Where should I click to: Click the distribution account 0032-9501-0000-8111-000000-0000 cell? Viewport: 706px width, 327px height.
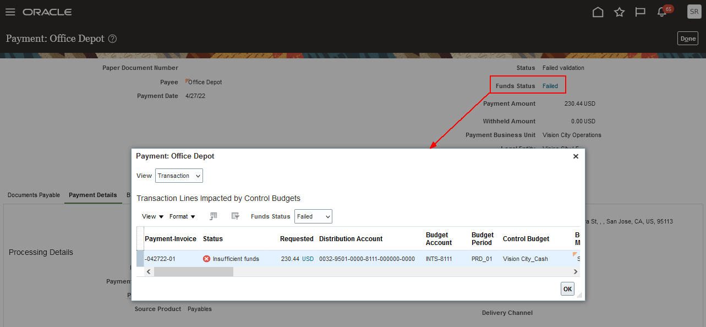pos(367,259)
